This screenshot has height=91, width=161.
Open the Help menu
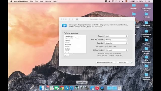[x=55, y=1]
